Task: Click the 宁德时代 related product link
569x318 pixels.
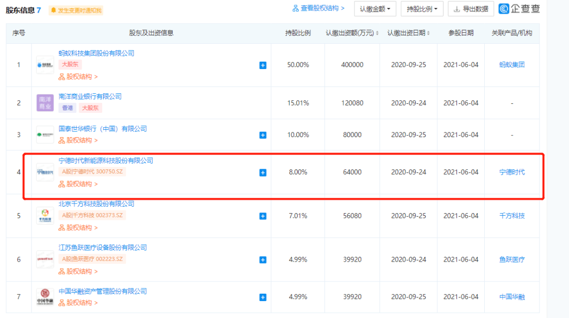Action: coord(512,172)
